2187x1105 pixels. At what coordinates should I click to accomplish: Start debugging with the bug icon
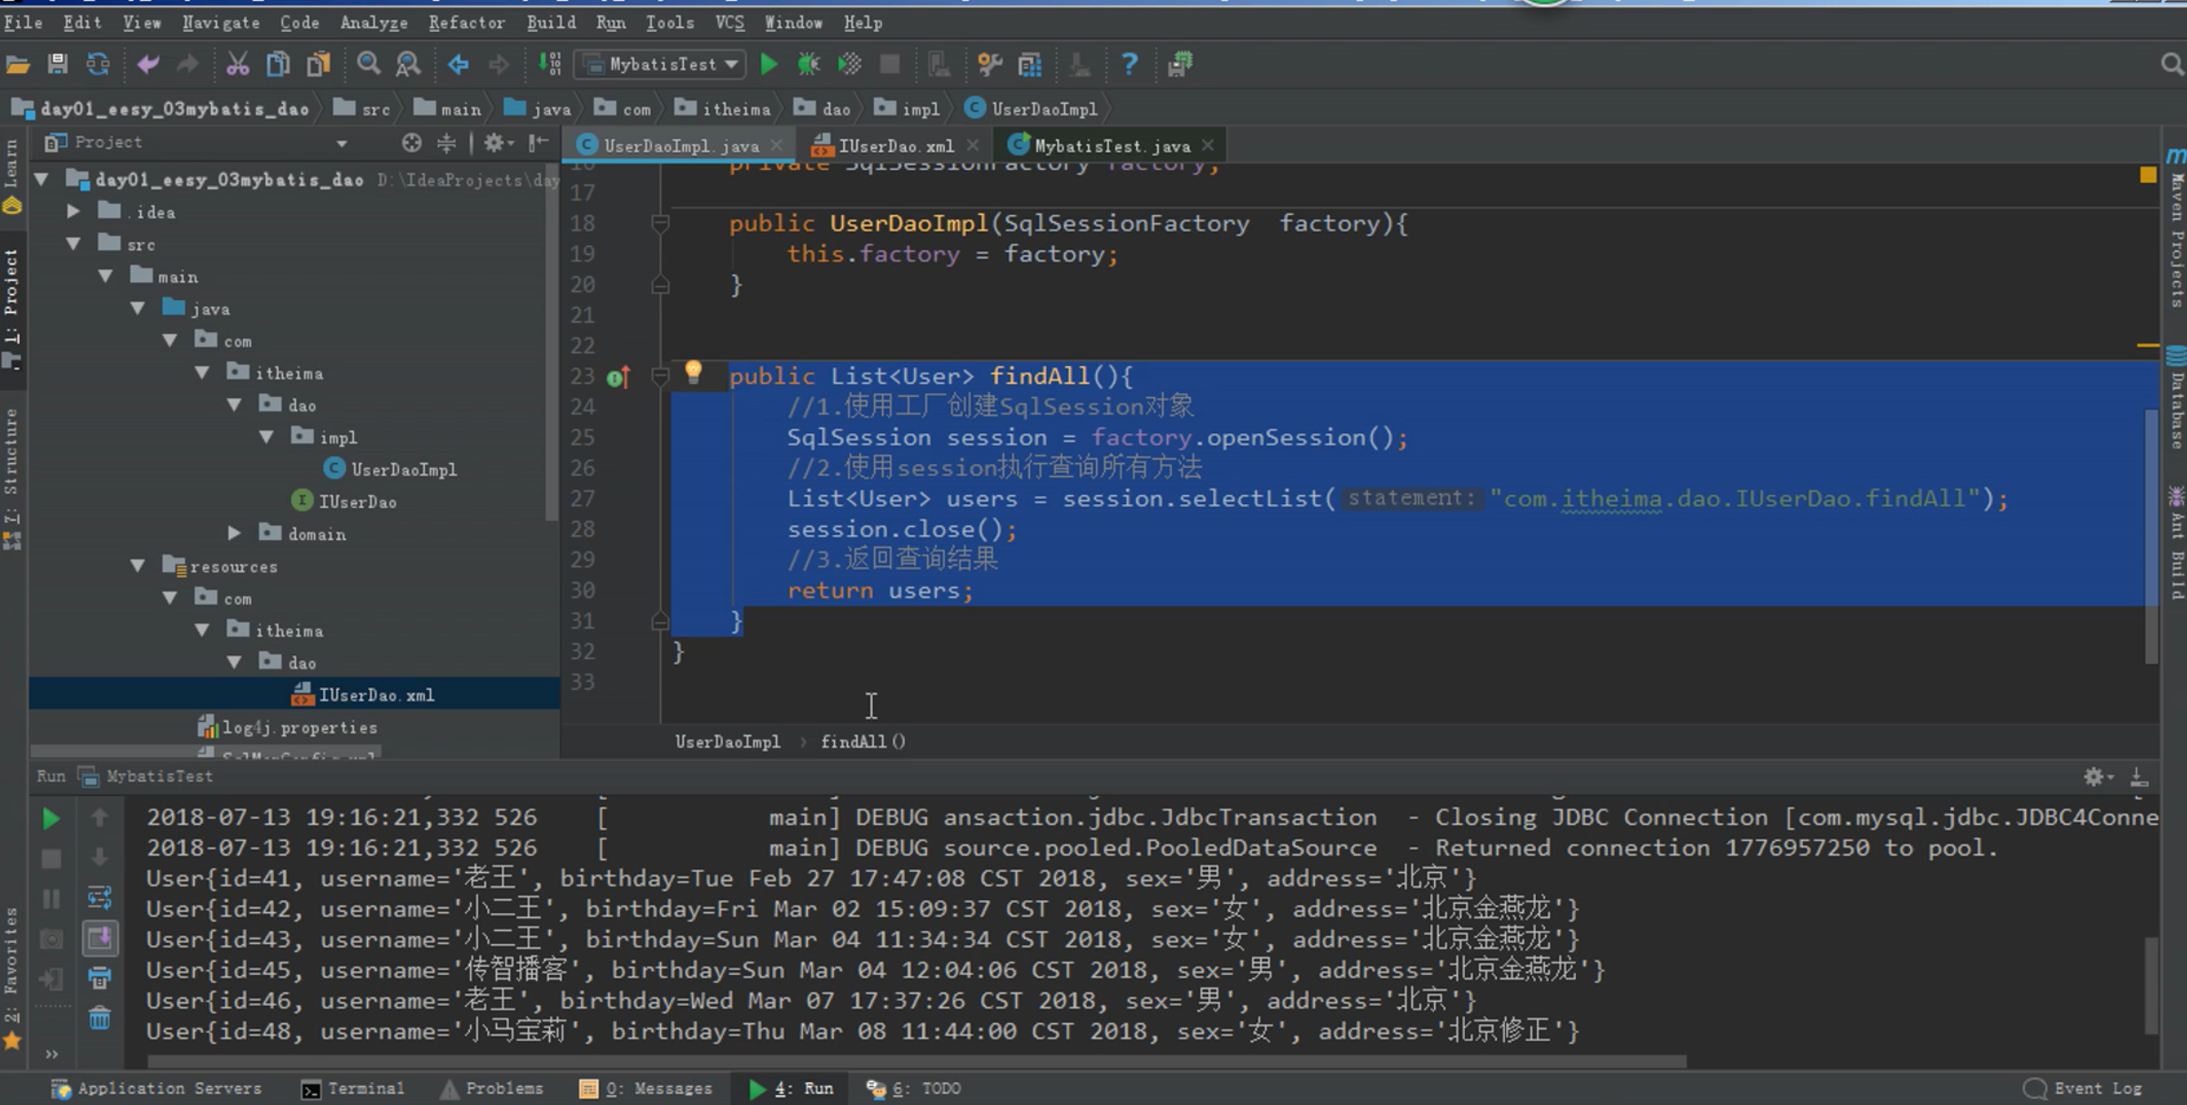(809, 64)
